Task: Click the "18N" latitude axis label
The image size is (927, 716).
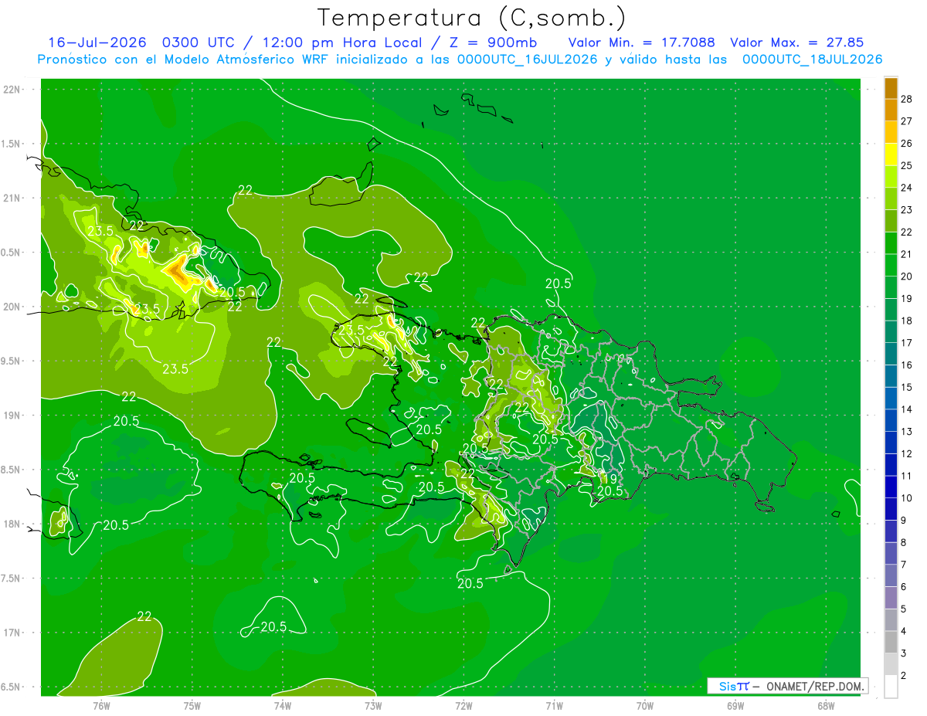Action: coord(13,524)
